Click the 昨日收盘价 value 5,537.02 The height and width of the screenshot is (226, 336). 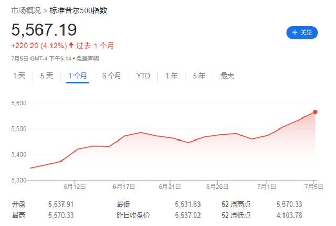tap(188, 215)
